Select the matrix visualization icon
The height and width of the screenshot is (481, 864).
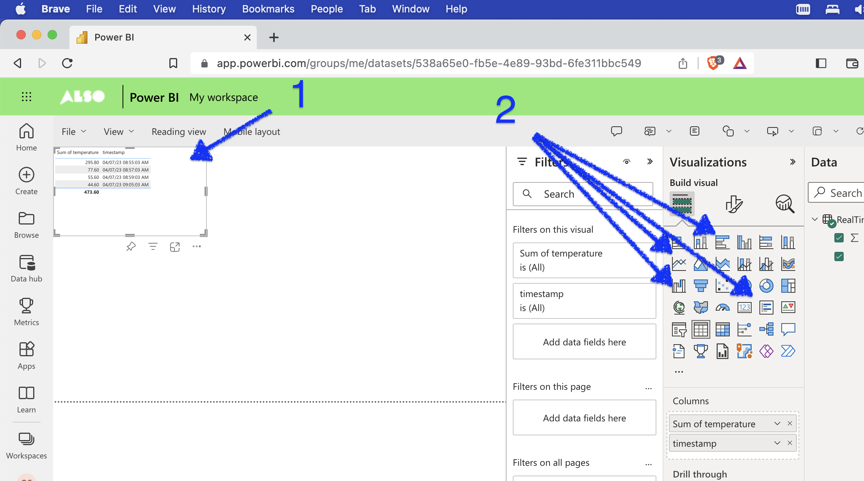(722, 329)
